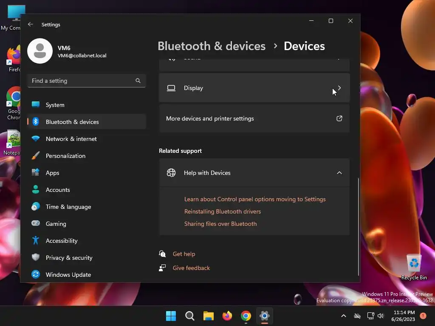Open Personalization settings
The width and height of the screenshot is (435, 326).
pyautogui.click(x=87, y=156)
